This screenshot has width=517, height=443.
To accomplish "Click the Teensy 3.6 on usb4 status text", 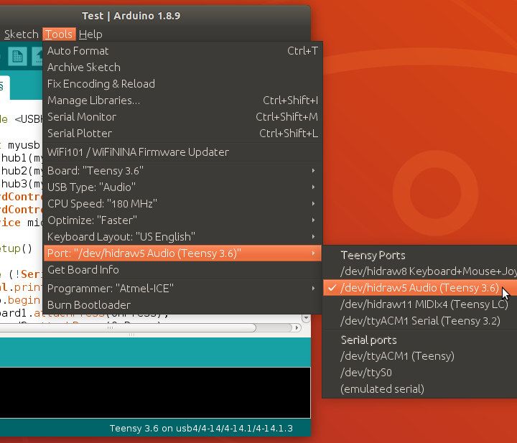I will tap(201, 428).
